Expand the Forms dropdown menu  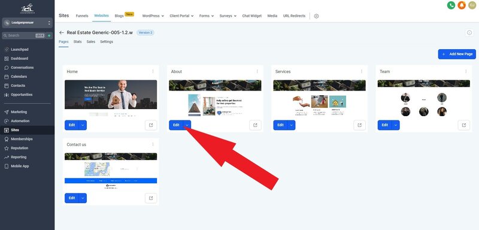207,16
